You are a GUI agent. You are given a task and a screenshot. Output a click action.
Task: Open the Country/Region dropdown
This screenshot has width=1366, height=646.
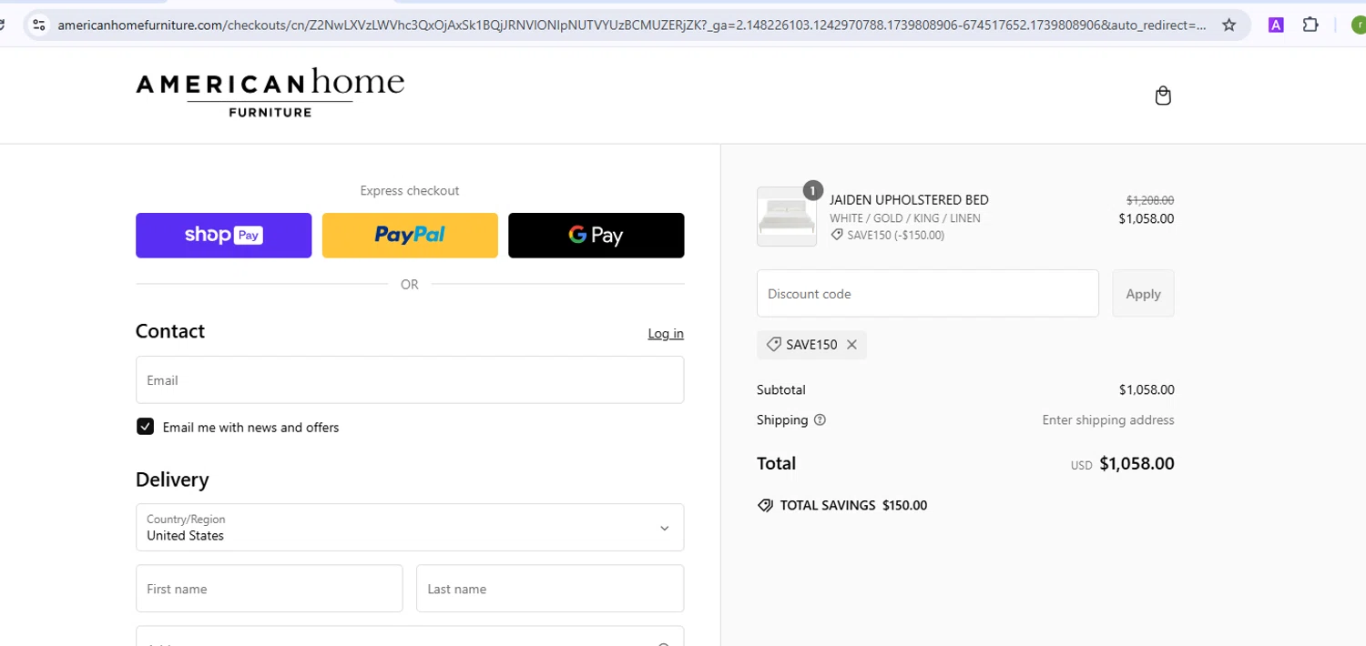coord(410,528)
